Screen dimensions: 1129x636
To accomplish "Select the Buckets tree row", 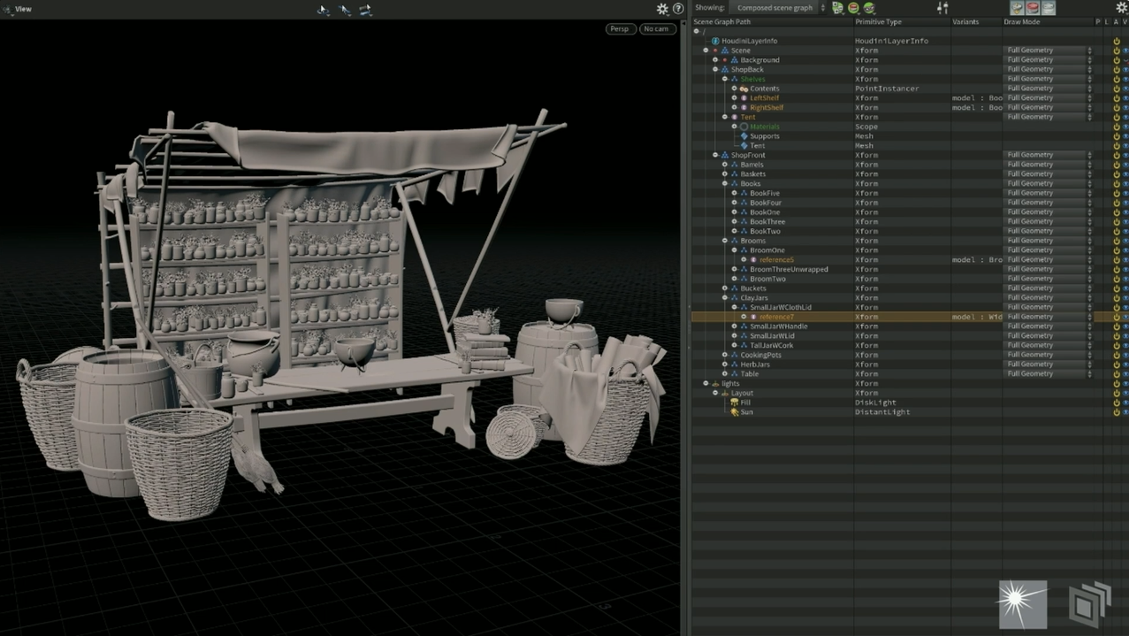I will 753,288.
